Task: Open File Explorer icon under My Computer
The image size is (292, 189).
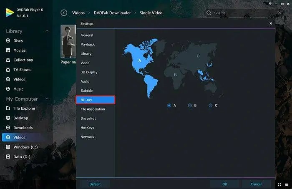Action: tap(8, 108)
